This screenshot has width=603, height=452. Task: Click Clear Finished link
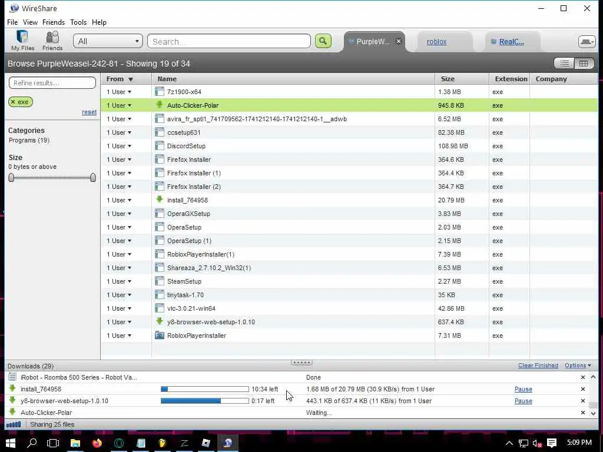coord(538,365)
